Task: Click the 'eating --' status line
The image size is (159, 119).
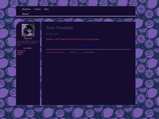Action: pyautogui.click(x=20, y=54)
